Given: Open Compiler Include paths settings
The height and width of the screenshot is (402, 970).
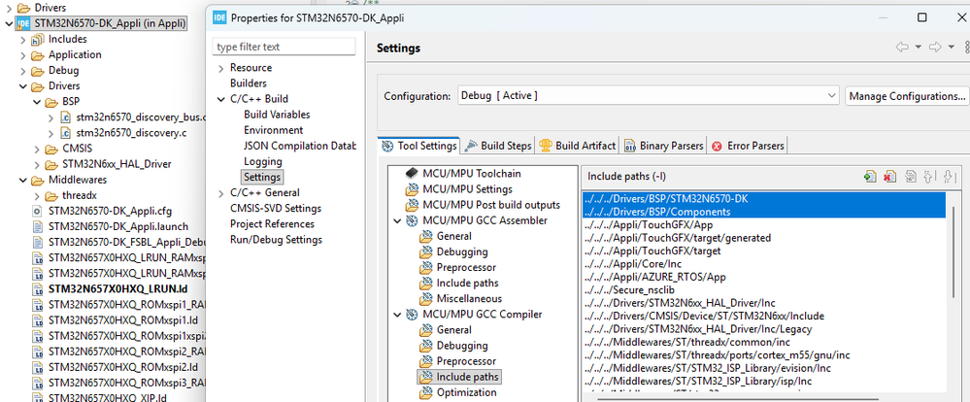Looking at the screenshot, I should 458,377.
